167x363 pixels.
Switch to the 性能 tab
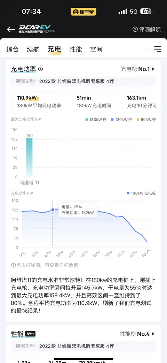point(75,49)
